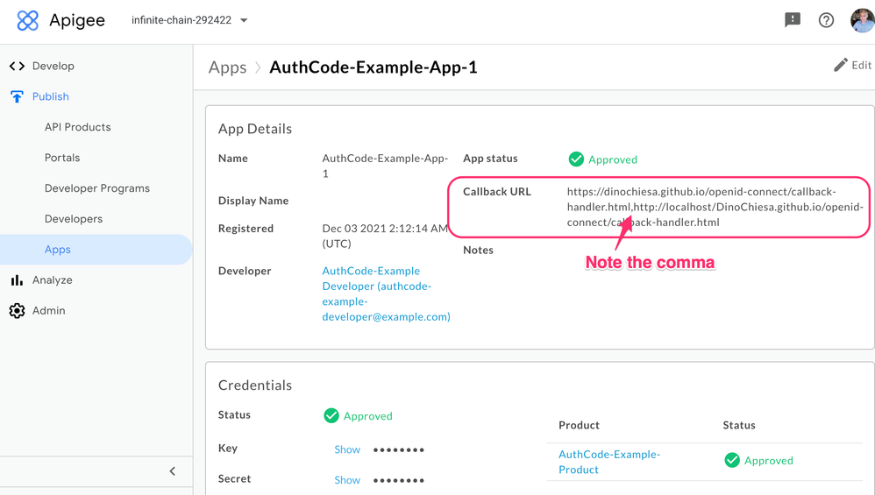This screenshot has width=875, height=495.
Task: Open the Developers page
Action: (74, 219)
